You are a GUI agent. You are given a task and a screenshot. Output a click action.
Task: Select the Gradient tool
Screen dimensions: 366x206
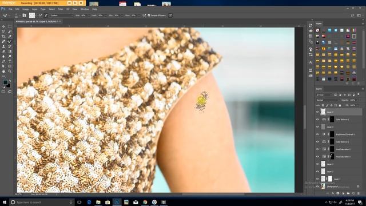[x=10, y=51]
